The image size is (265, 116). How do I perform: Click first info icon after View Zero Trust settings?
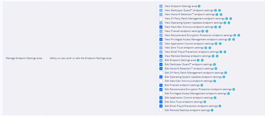(x=206, y=48)
